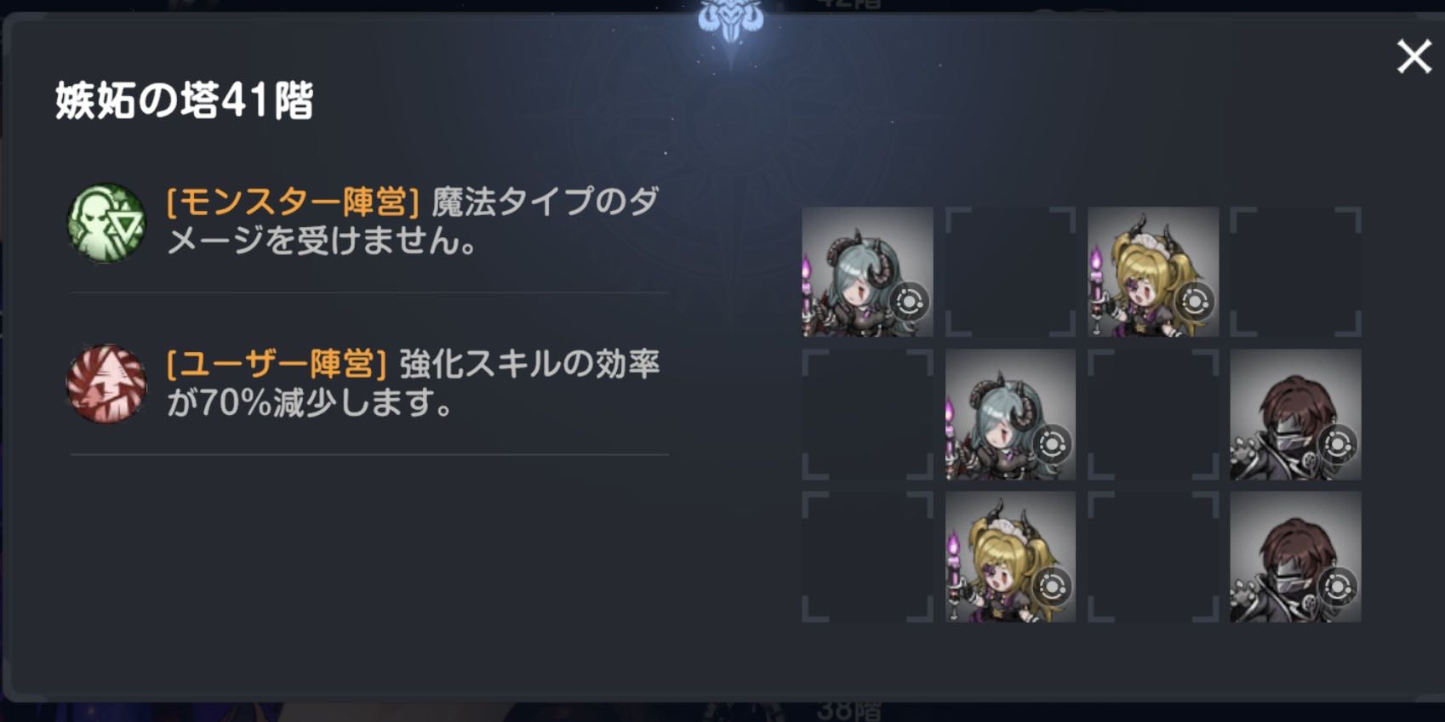Click the 嫉妬の塔41階 title text
This screenshot has height=722, width=1445.
click(185, 100)
